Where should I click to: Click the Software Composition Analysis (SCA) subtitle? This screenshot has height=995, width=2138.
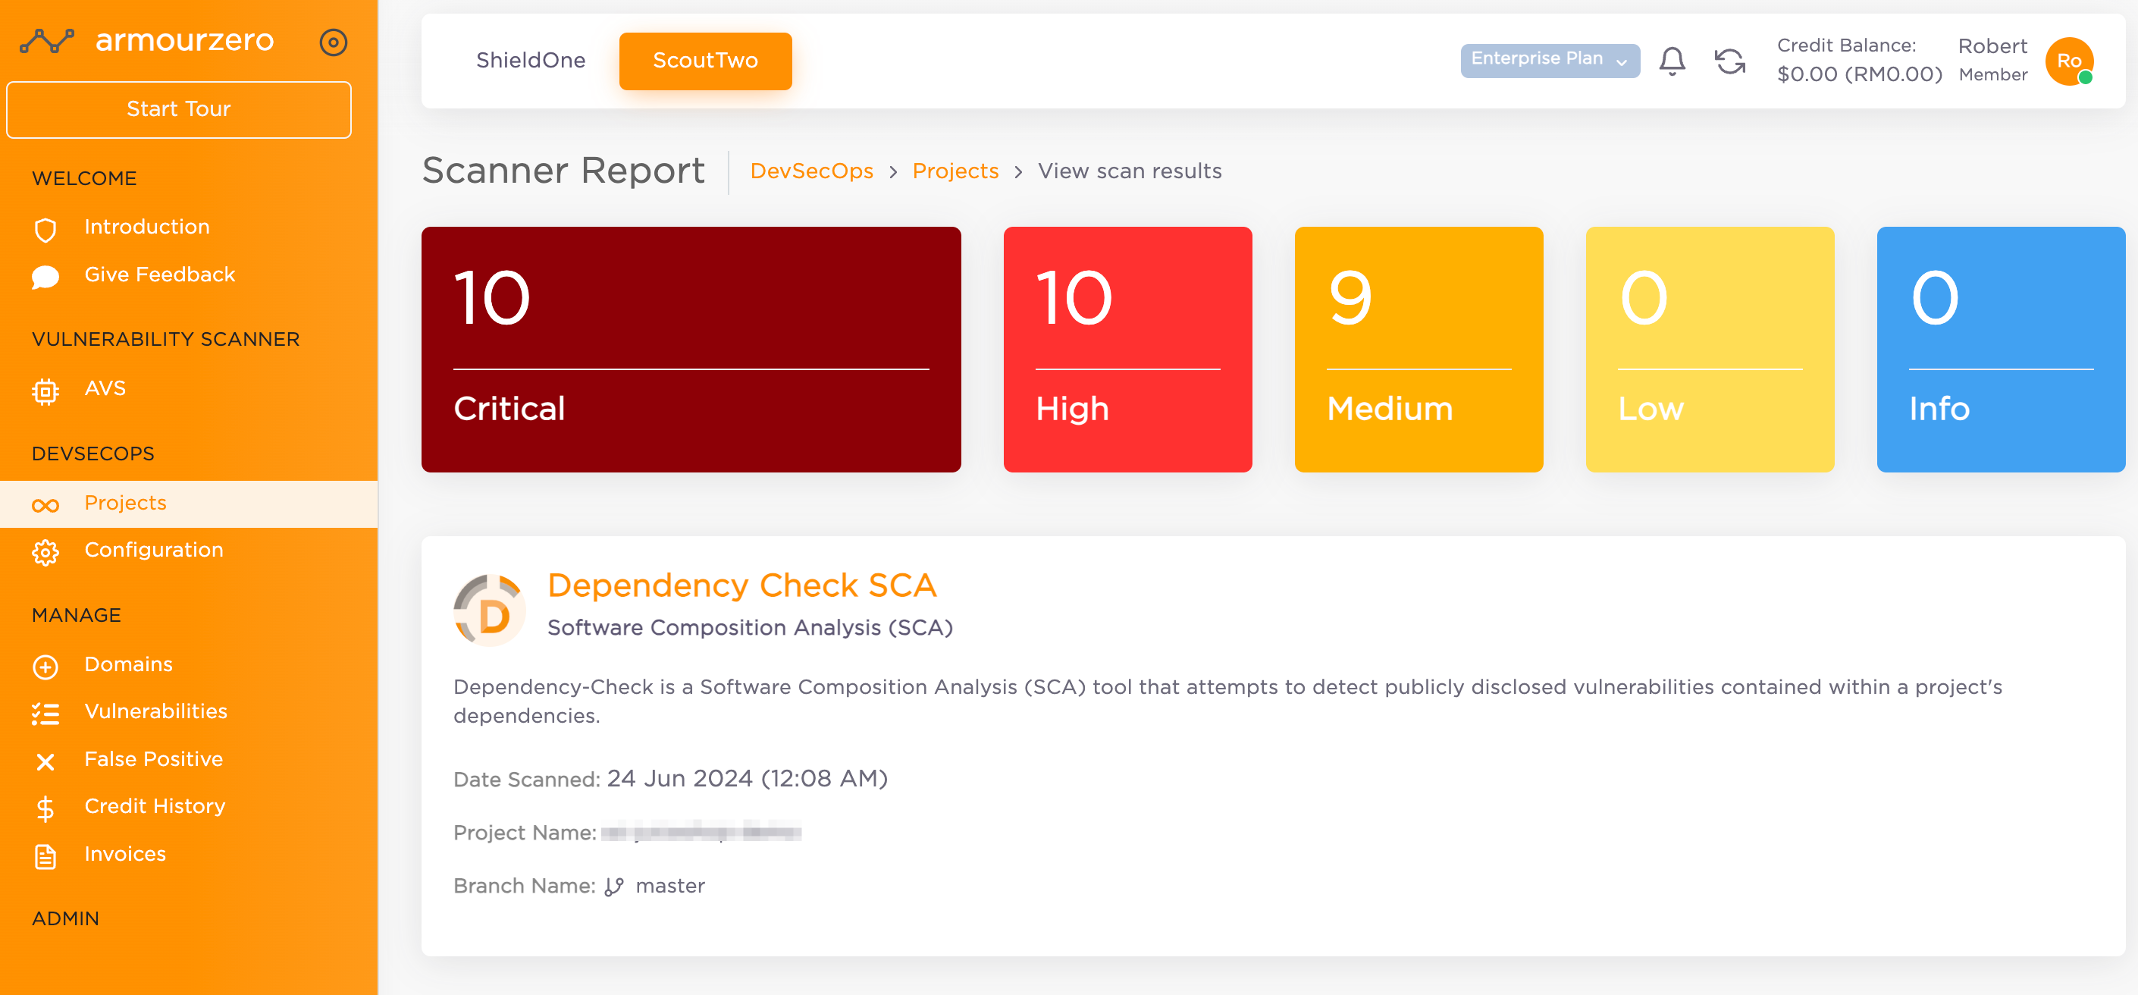point(750,628)
